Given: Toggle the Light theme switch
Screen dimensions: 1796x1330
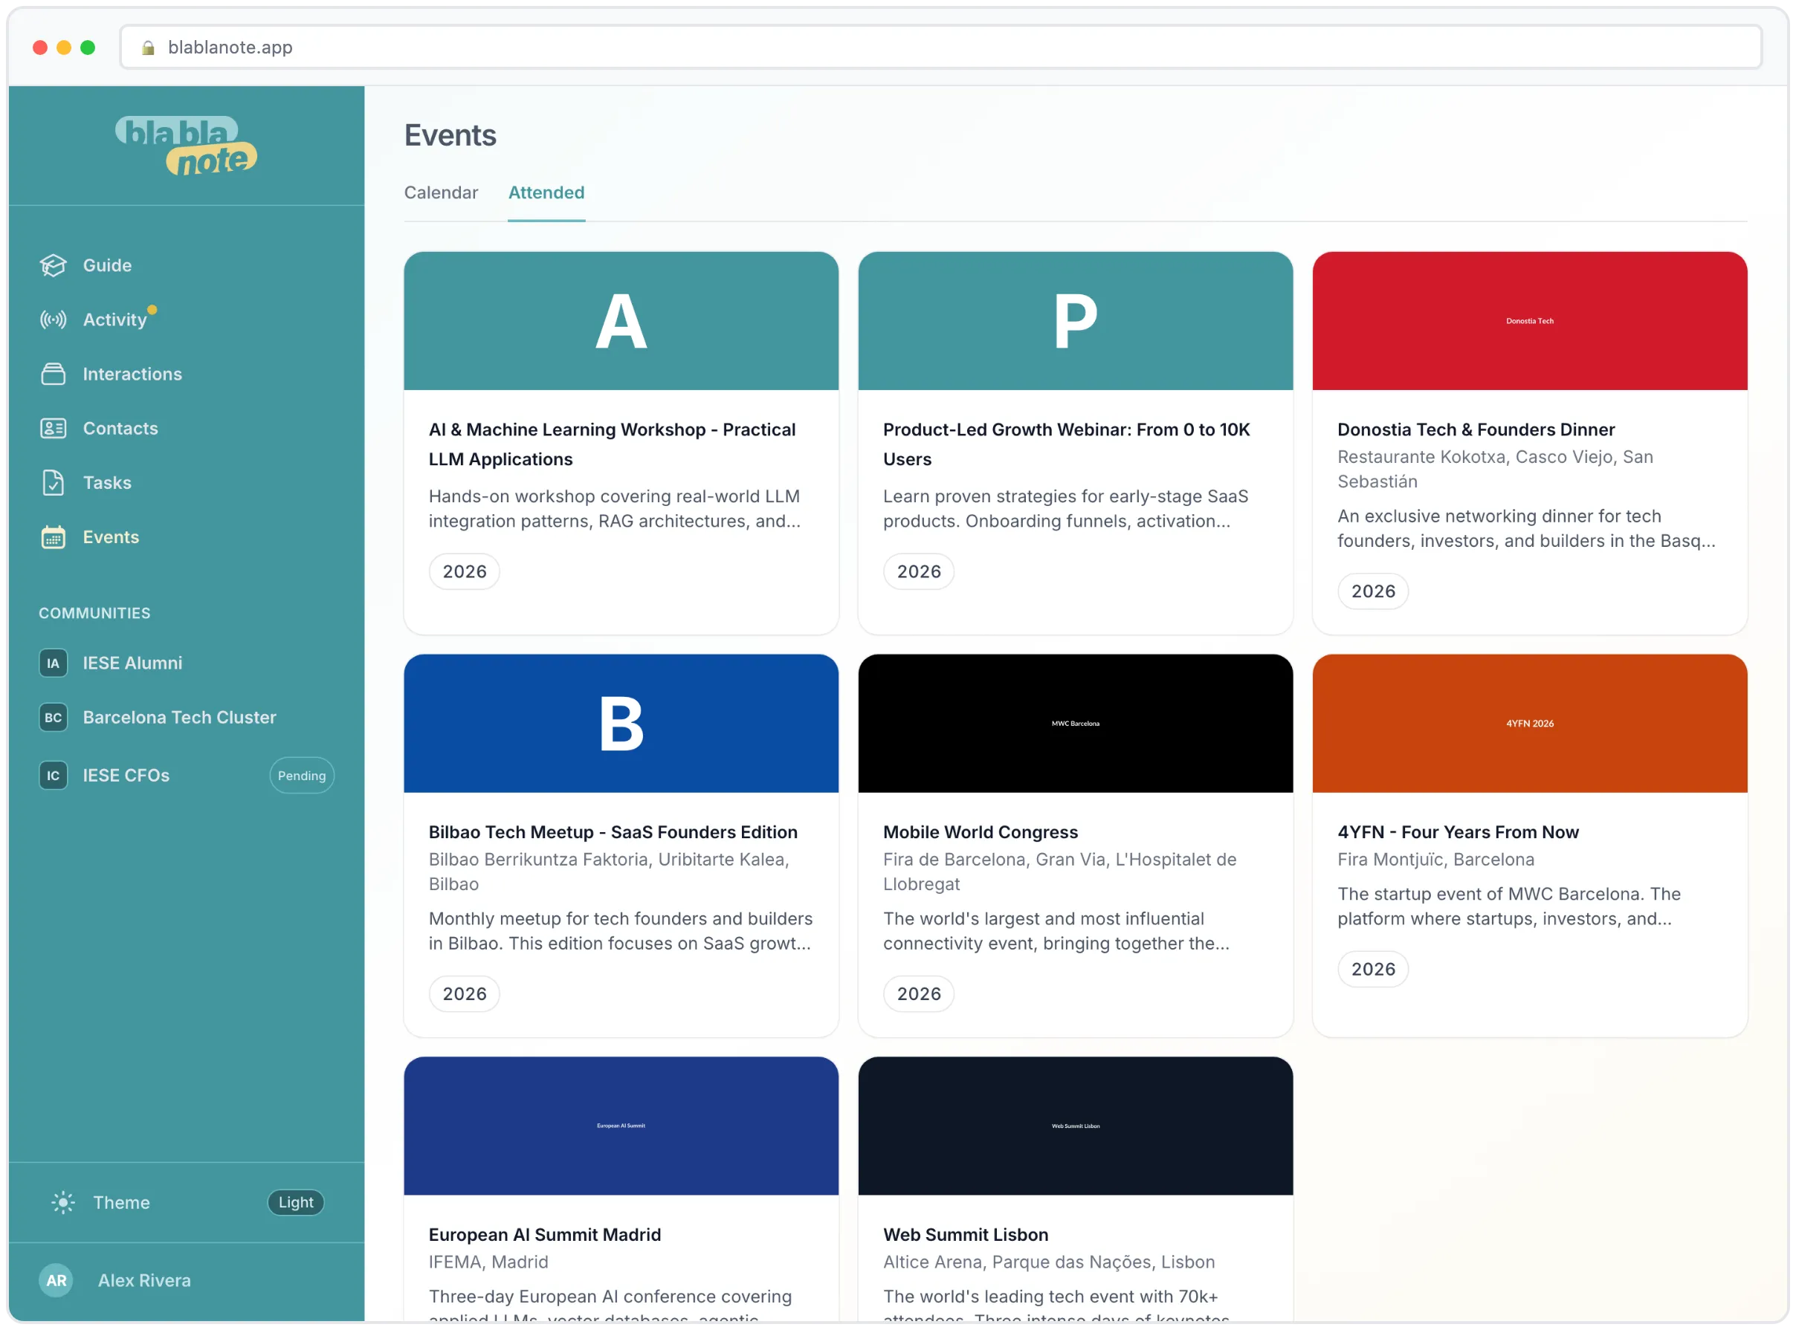Looking at the screenshot, I should coord(296,1204).
